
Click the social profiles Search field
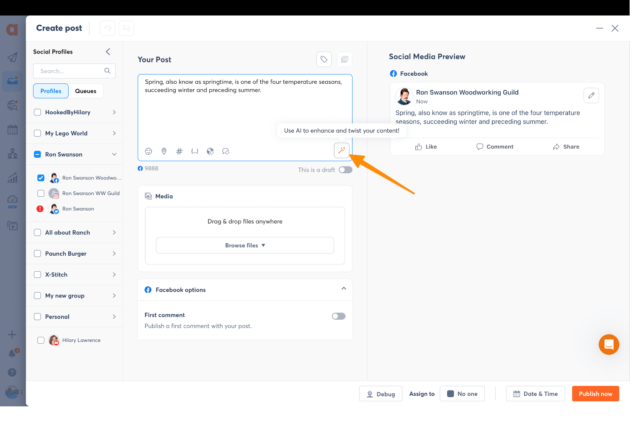click(74, 71)
